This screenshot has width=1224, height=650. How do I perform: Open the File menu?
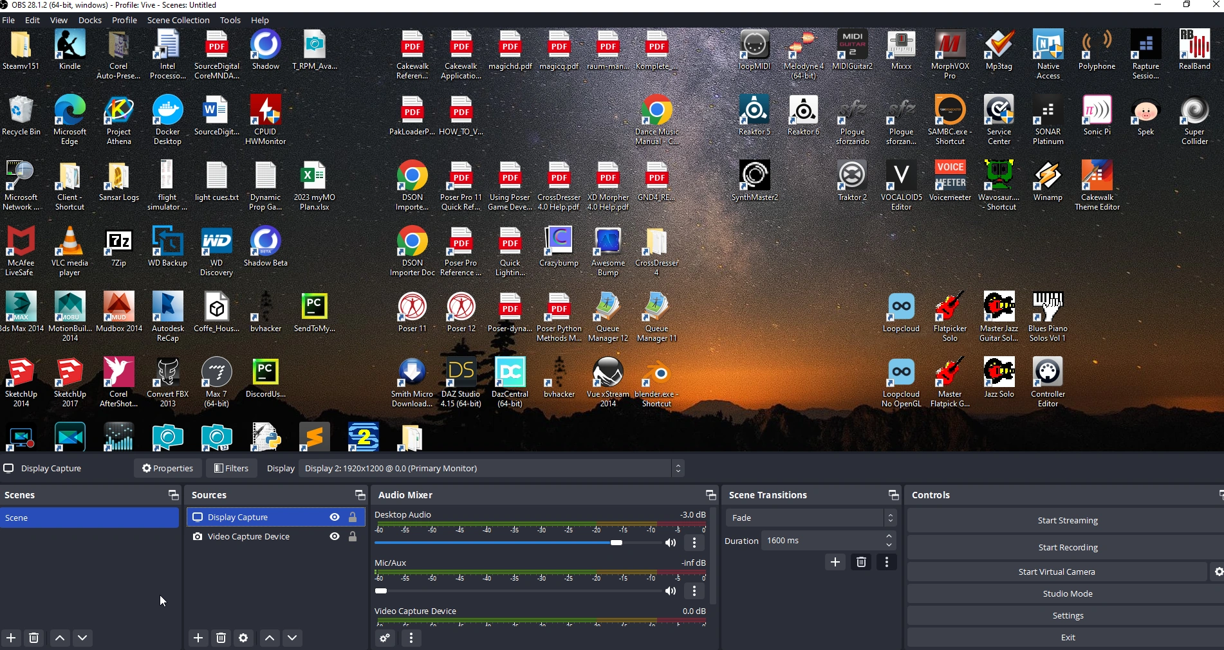pos(9,20)
